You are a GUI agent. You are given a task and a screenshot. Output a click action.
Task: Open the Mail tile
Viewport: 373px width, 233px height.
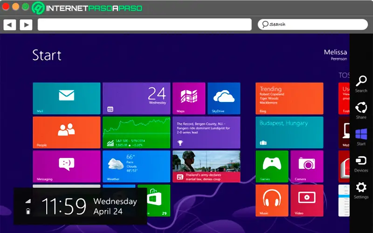point(67,98)
